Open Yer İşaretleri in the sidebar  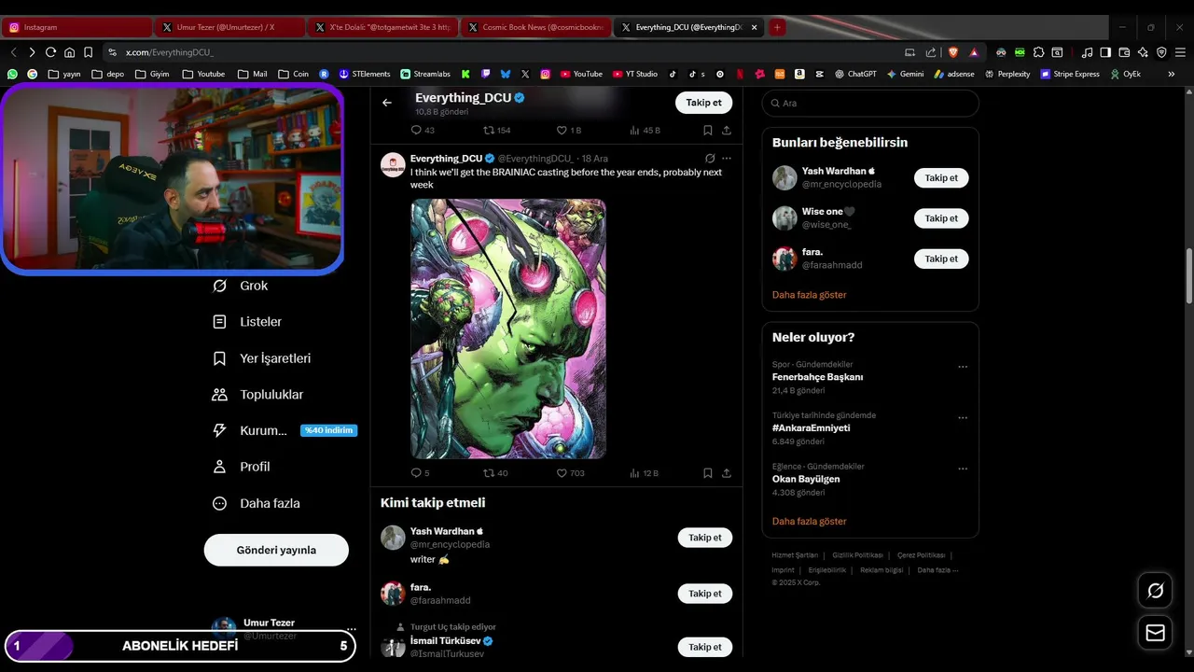coord(261,358)
